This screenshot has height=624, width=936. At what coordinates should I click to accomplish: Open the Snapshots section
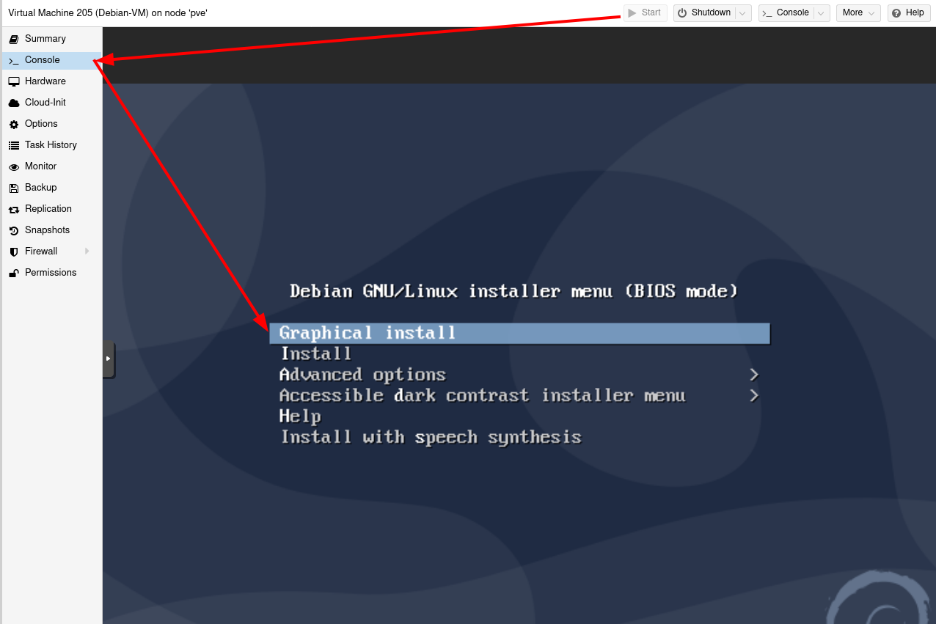point(52,230)
